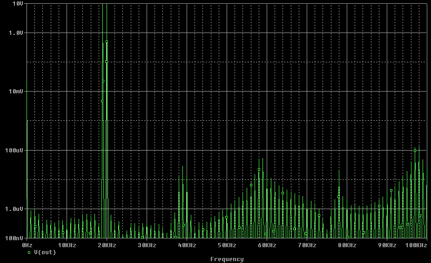Screen dimensions: 431x263
Task: Click the 100nV y-axis label
Action: tap(14, 238)
